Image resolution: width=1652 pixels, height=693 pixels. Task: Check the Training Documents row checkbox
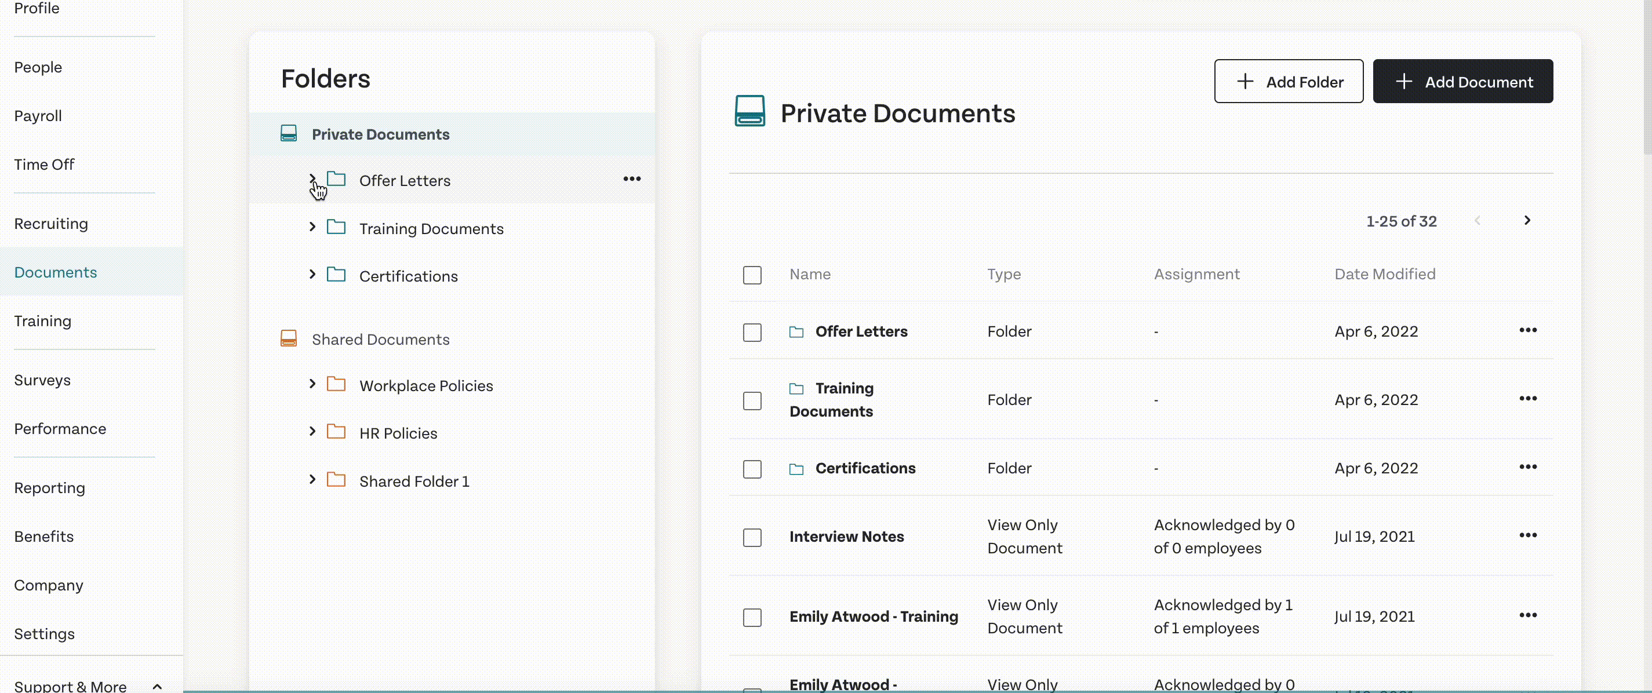[x=752, y=402]
